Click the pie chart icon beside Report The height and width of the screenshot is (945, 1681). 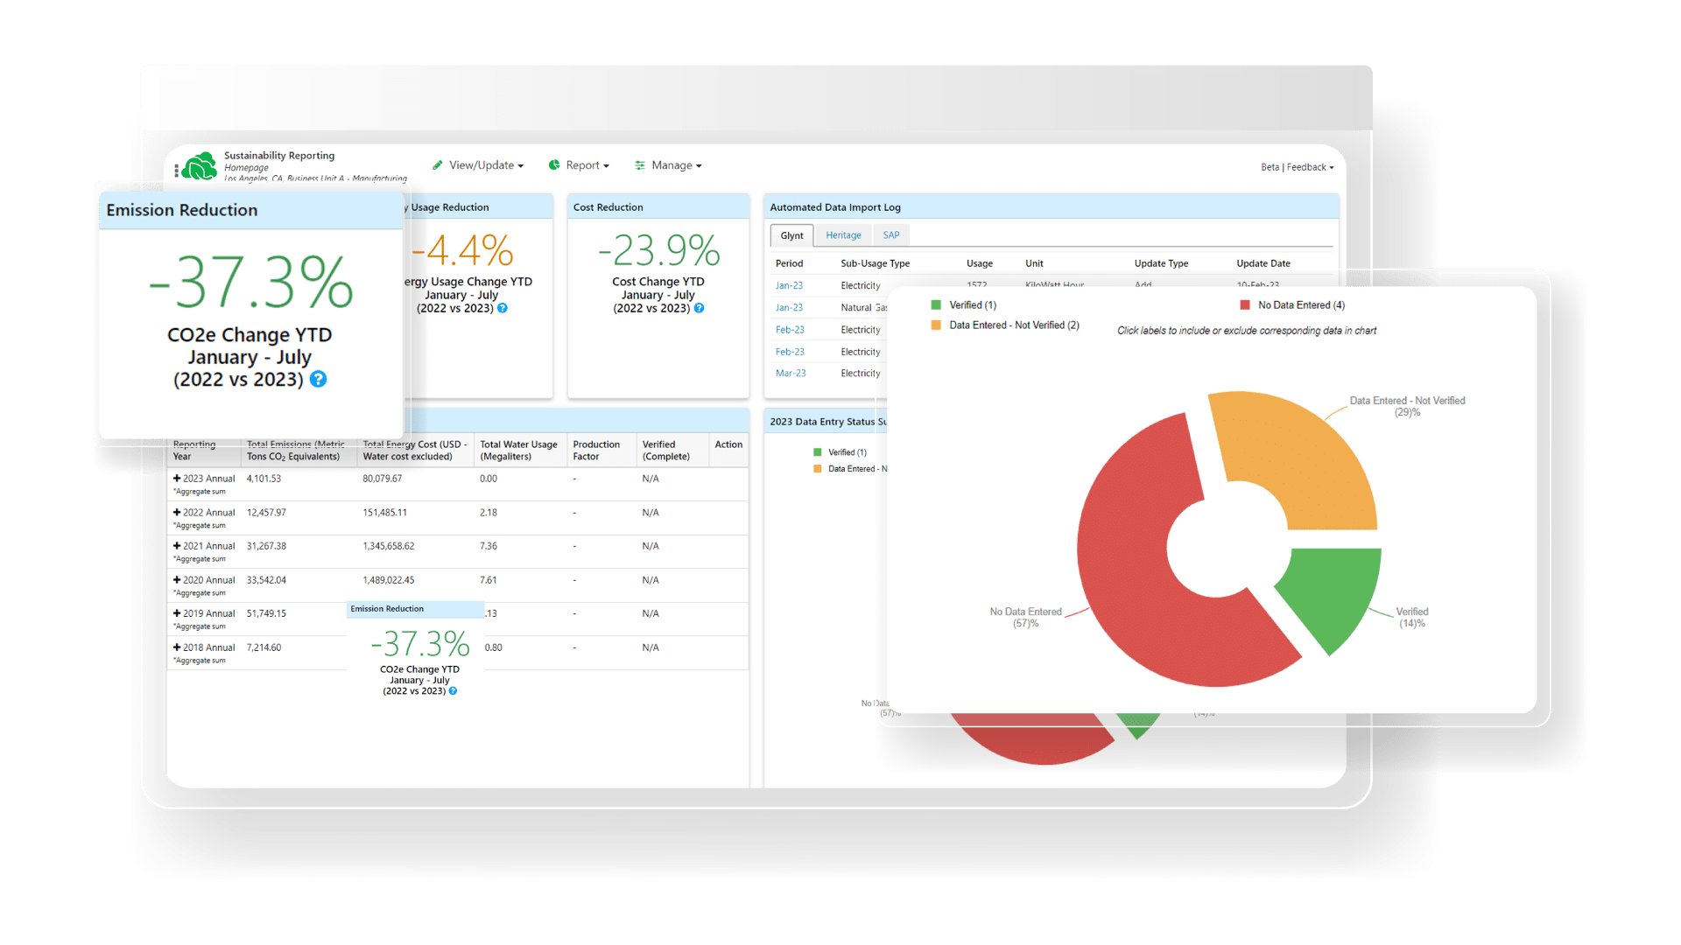click(554, 165)
